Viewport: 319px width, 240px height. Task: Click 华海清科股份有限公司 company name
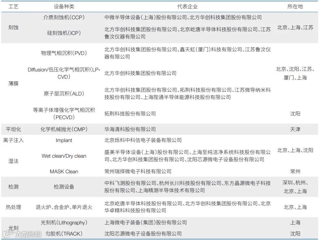coord(130,129)
